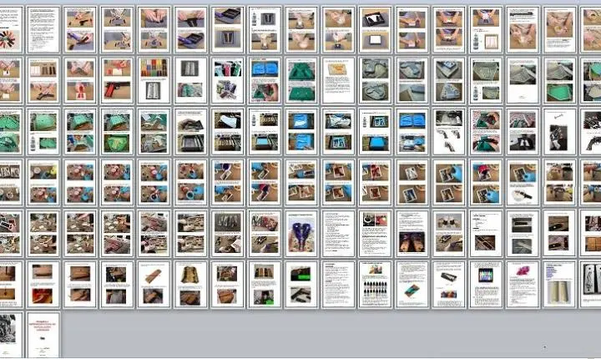This screenshot has width=601, height=359.
Task: Select the page with the black framed square
Action: coord(374,30)
